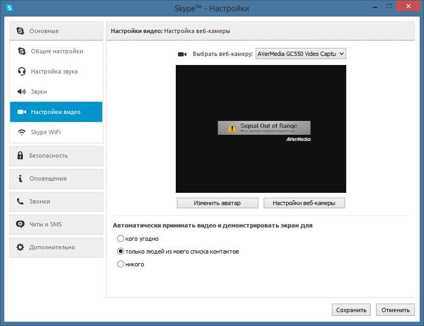Viewport: 424px width, 326px height.
Task: Click the camera icon beside Выбрать веб-камеру
Action: click(182, 54)
